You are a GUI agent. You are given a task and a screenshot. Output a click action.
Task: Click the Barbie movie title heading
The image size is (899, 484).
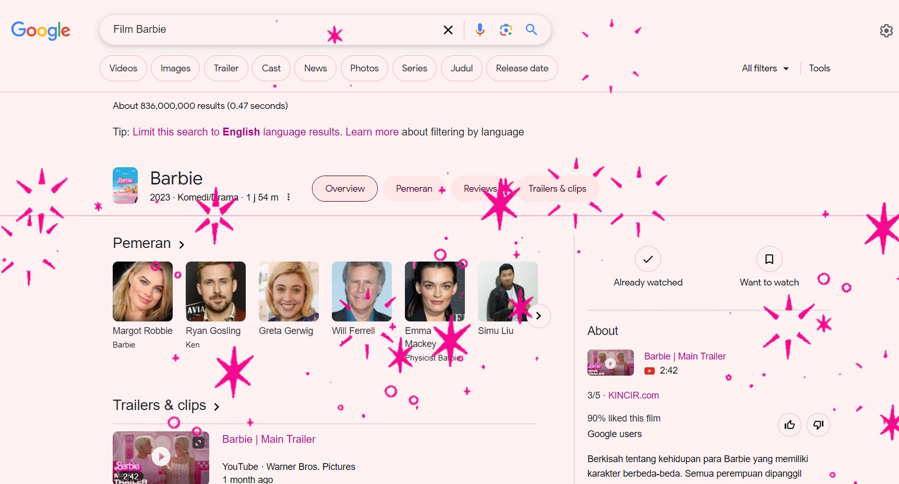click(176, 178)
